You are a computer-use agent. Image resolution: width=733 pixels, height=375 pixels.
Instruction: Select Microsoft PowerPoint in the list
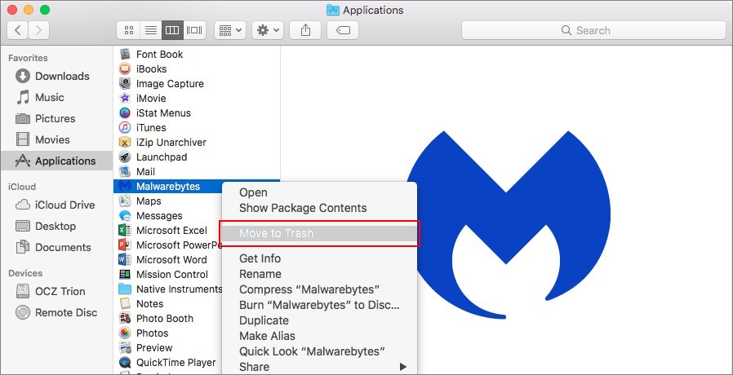167,245
